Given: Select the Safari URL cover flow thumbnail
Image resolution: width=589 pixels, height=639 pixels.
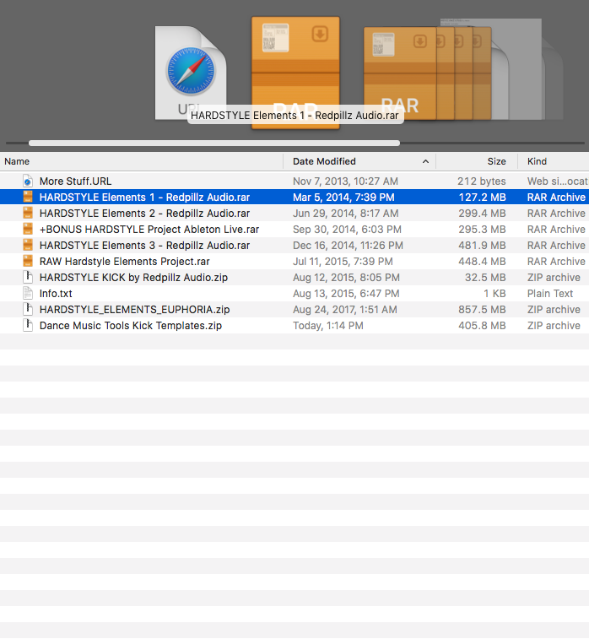Looking at the screenshot, I should [191, 73].
